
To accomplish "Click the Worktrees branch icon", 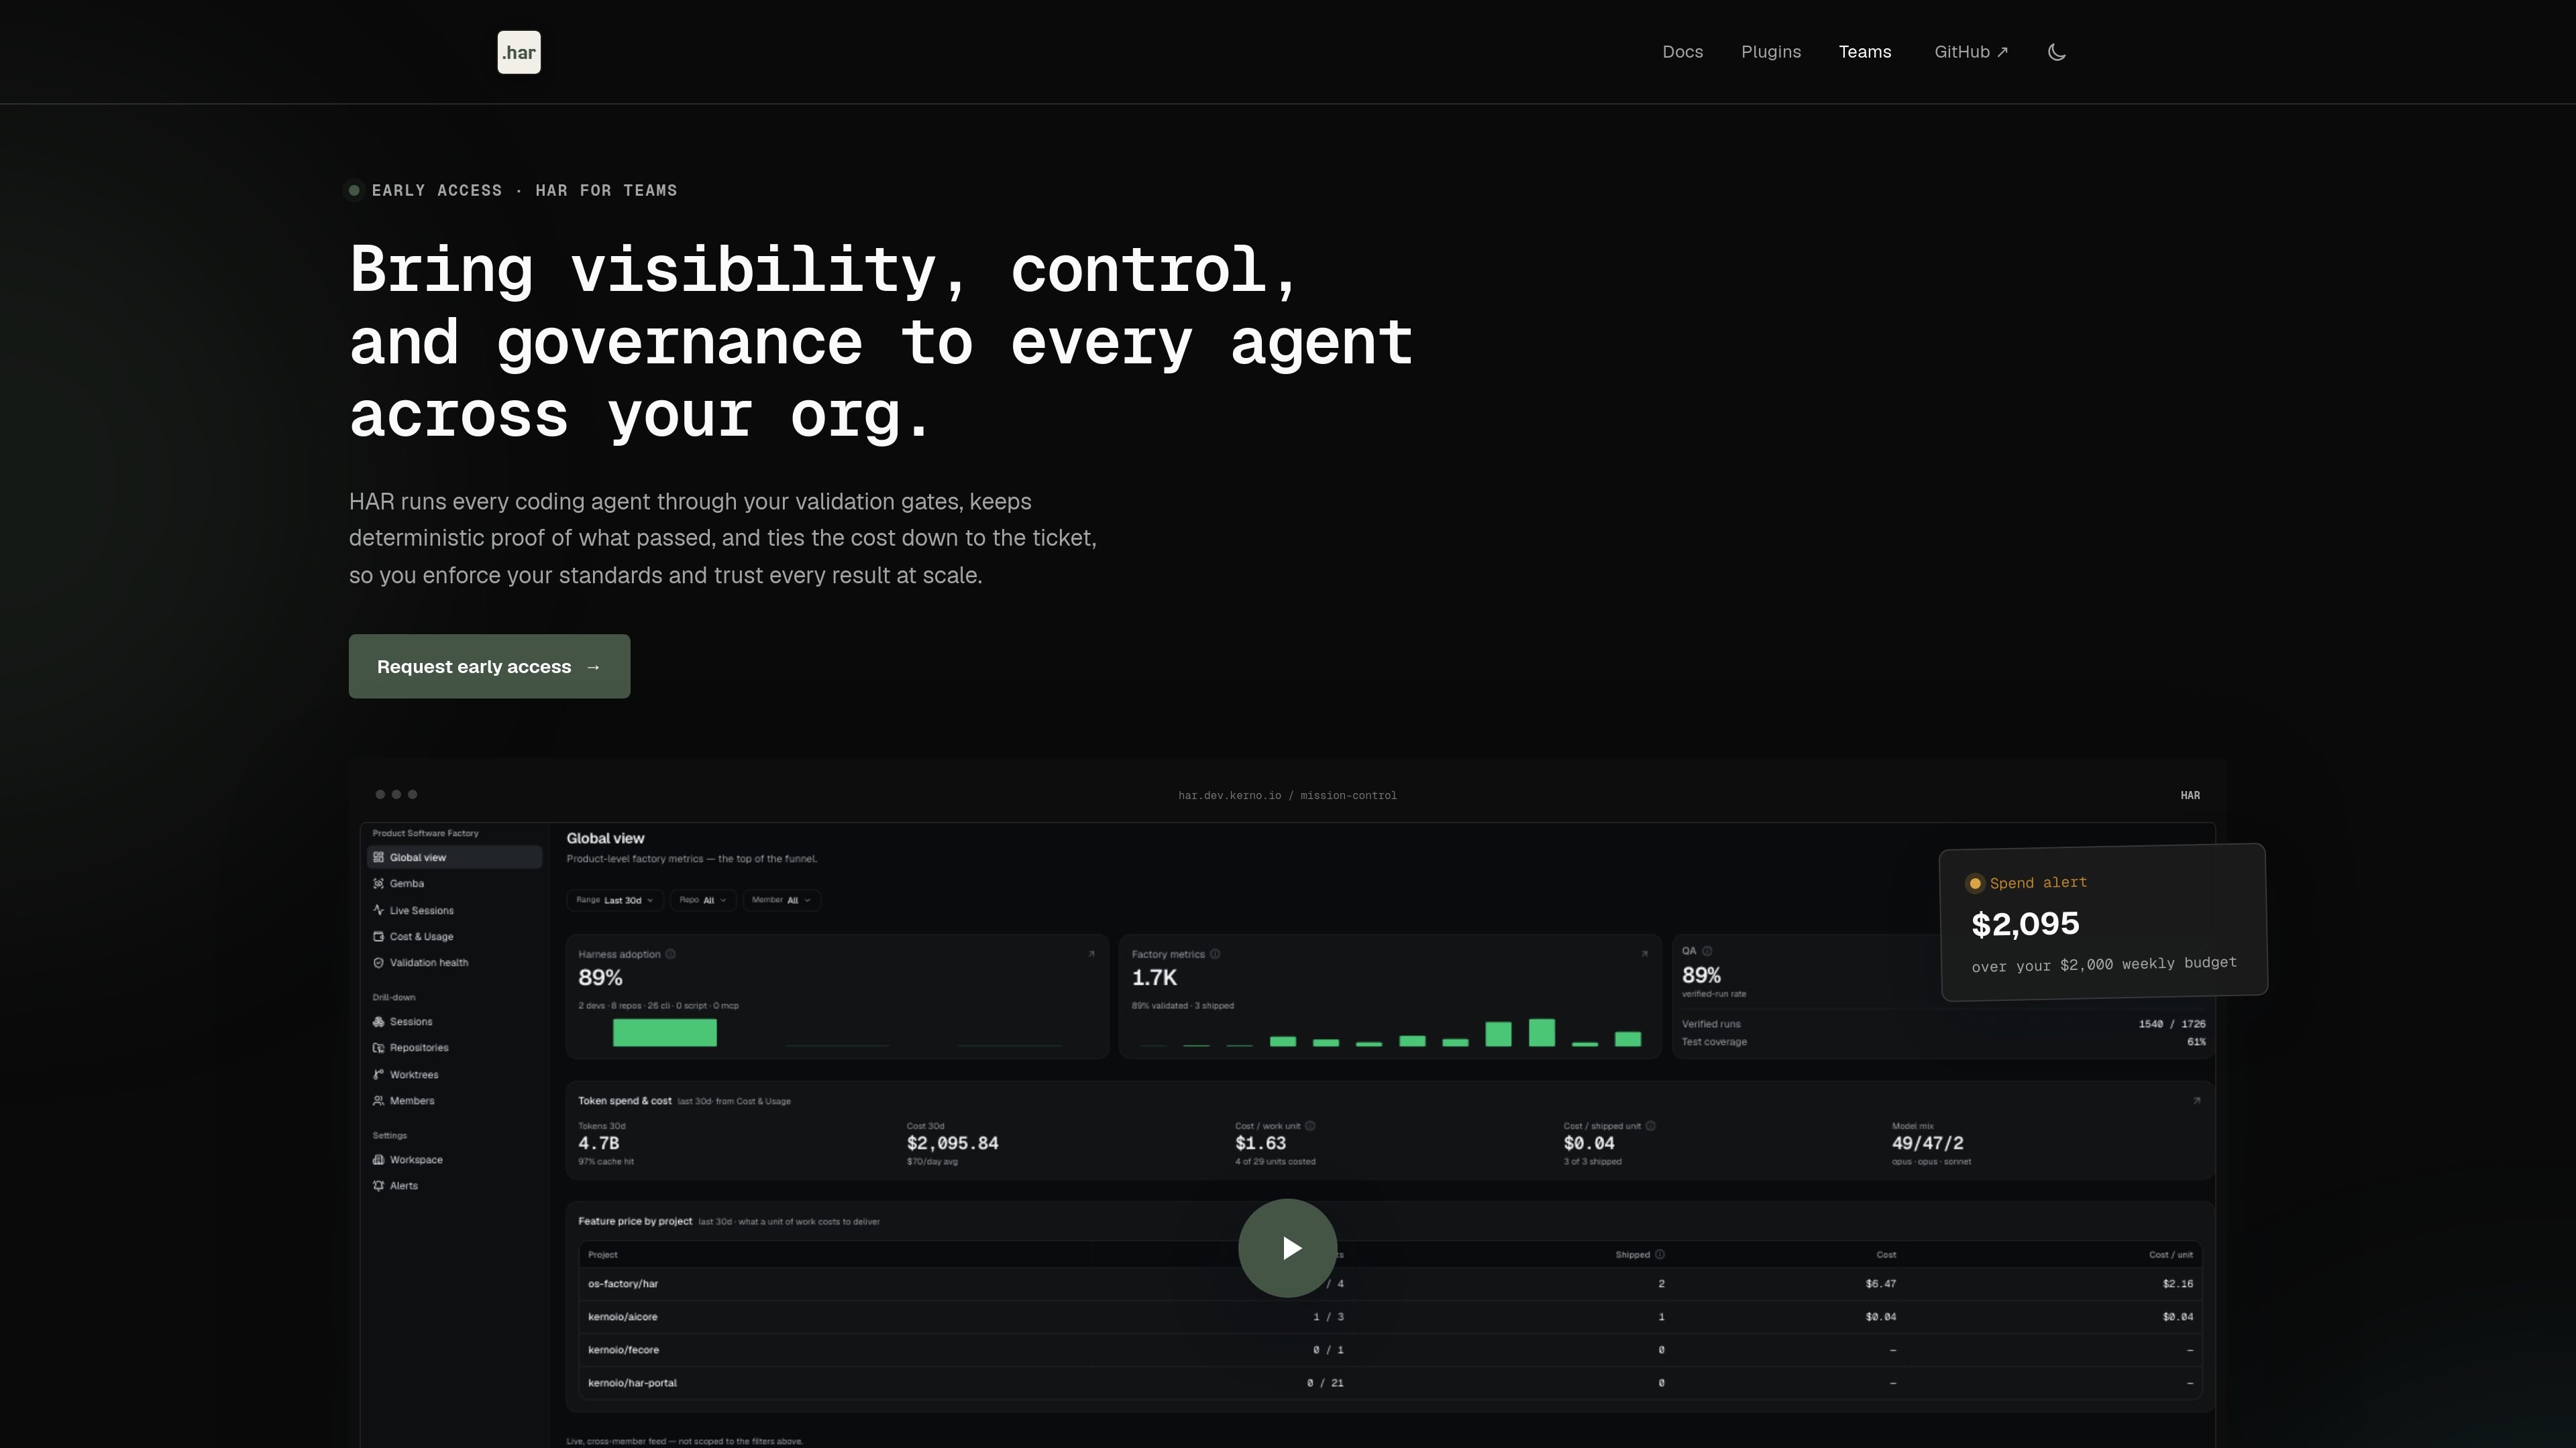I will tap(379, 1074).
